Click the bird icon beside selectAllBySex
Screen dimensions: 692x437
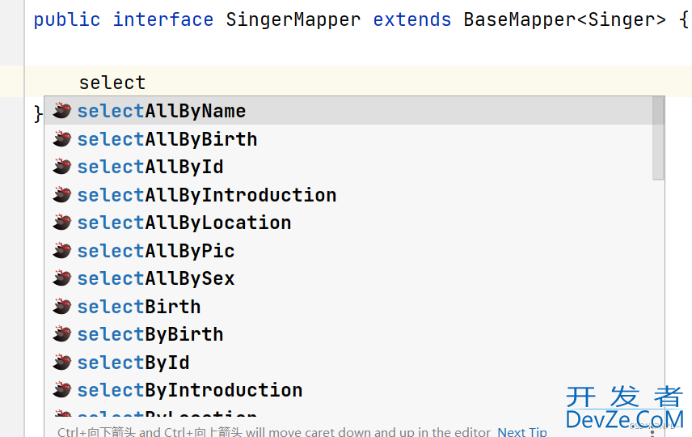coord(61,278)
